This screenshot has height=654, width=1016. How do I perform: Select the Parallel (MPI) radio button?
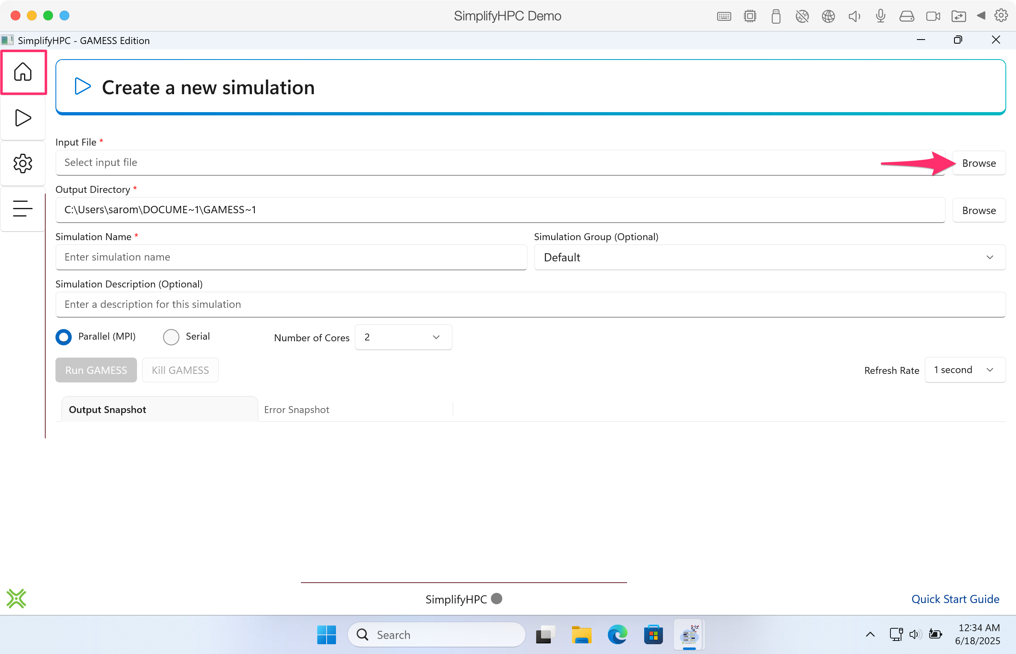click(64, 337)
